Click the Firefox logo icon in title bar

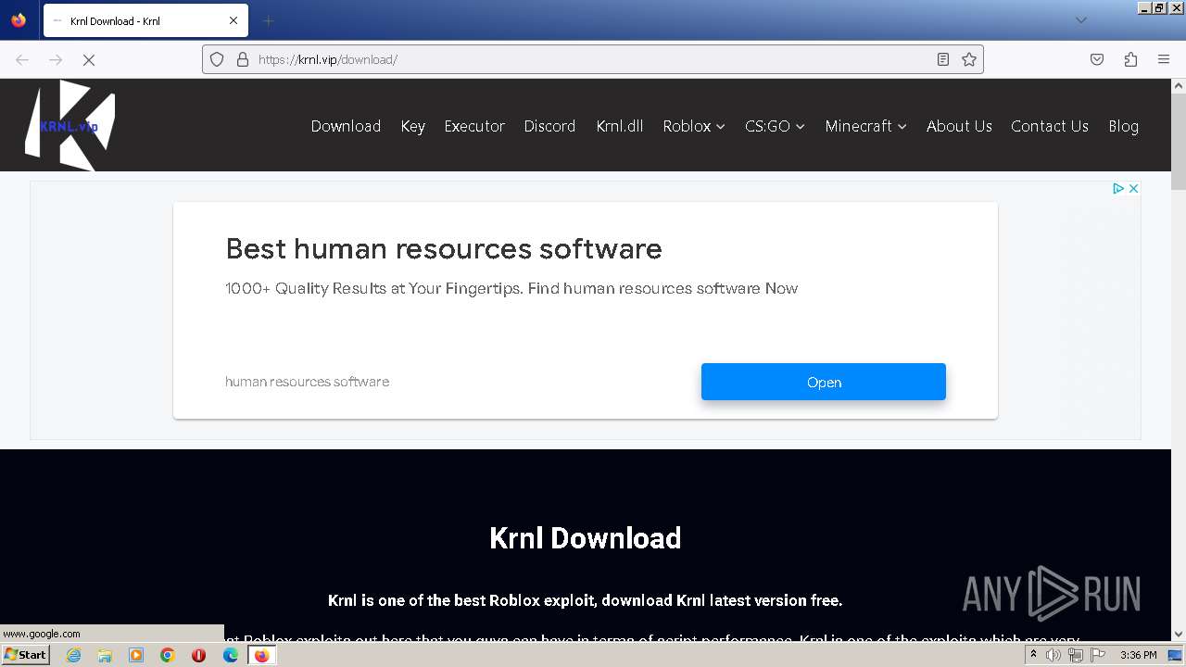coord(19,20)
